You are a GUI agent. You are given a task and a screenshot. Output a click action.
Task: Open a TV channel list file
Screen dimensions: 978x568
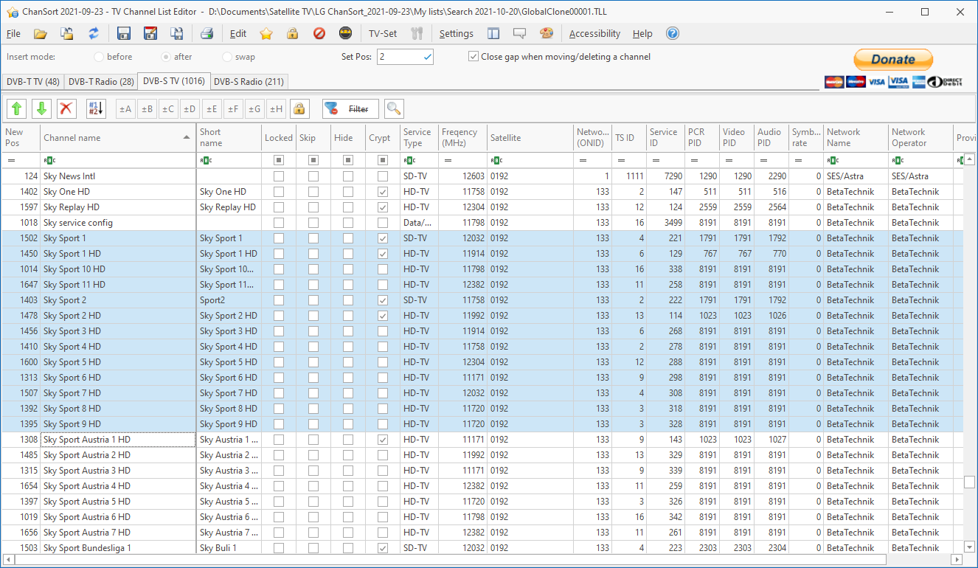40,33
